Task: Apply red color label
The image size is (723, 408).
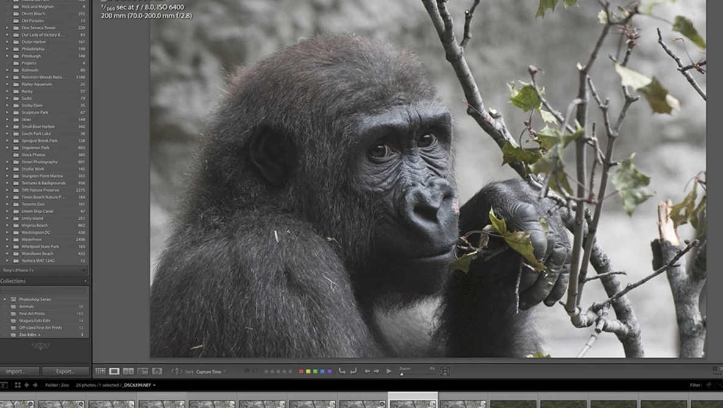Action: (x=301, y=371)
